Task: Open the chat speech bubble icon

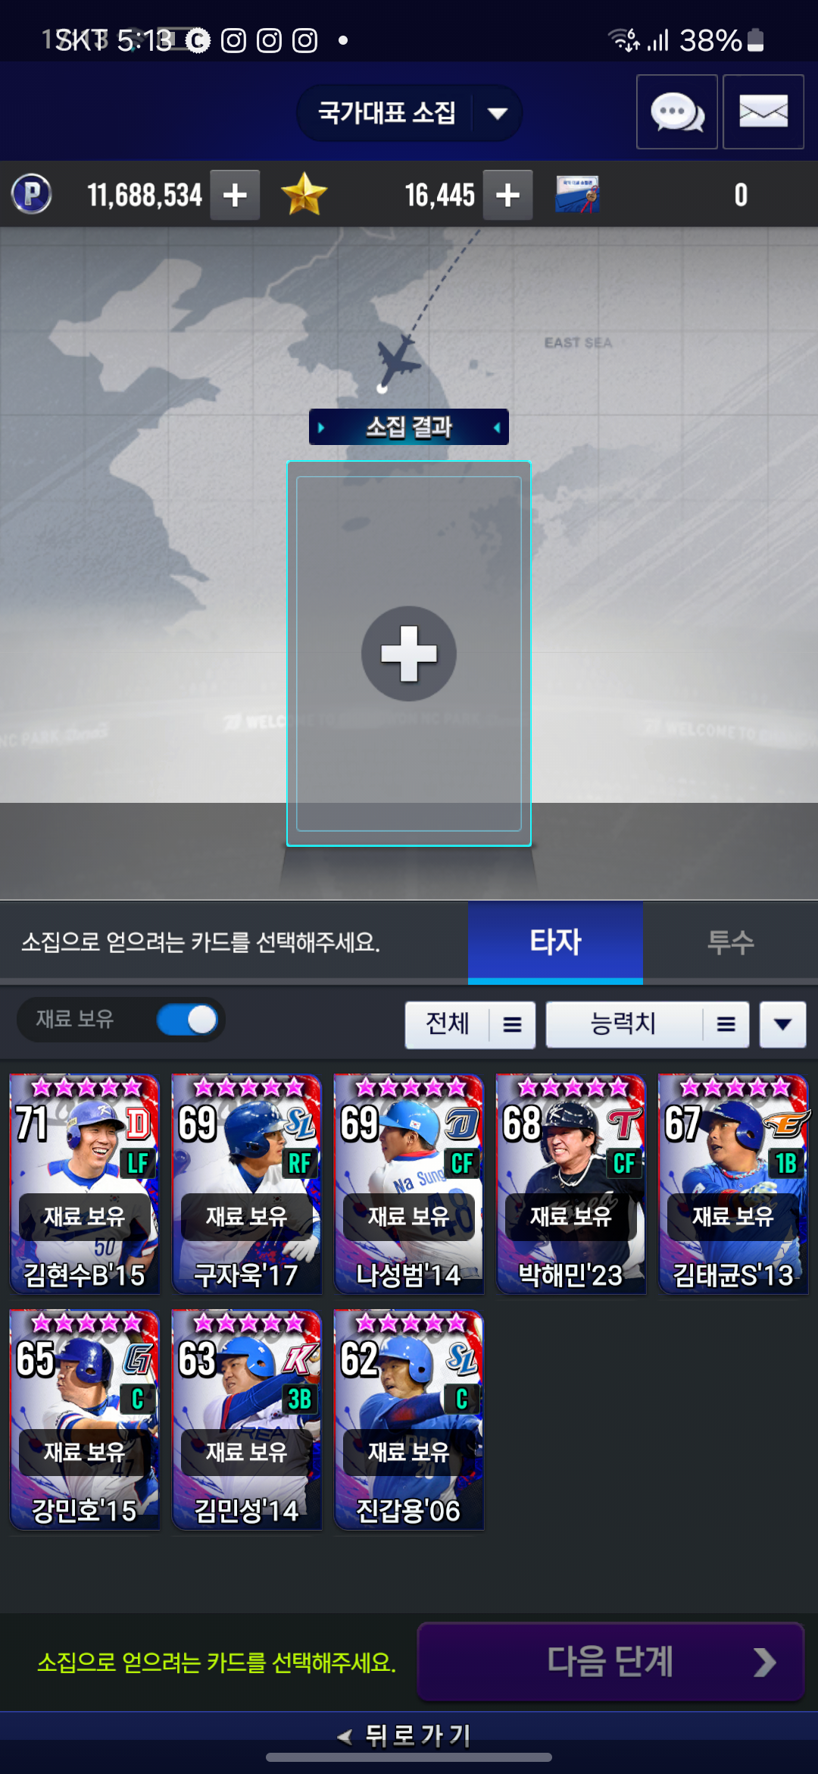Action: [677, 112]
